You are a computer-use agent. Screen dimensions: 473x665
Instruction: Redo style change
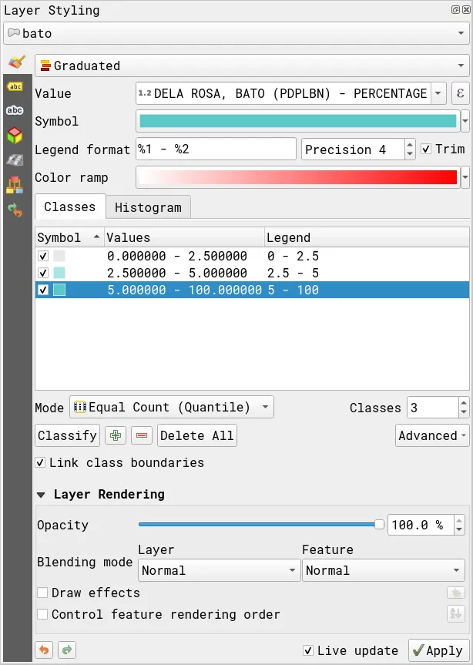tap(66, 650)
